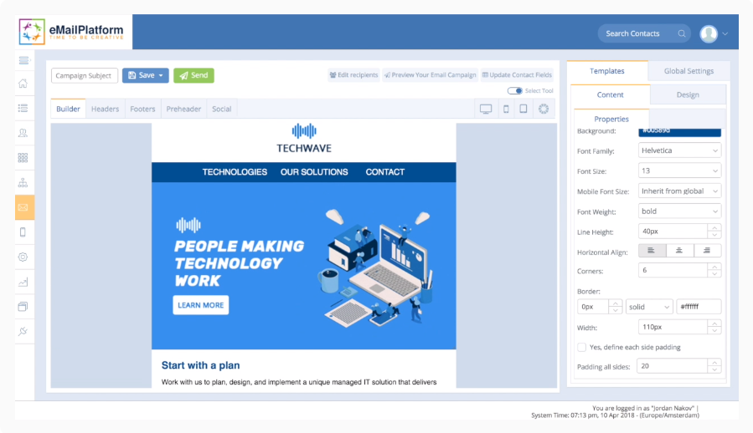This screenshot has width=753, height=433.
Task: Expand the sidebar menu hamburger icon
Action: point(23,60)
